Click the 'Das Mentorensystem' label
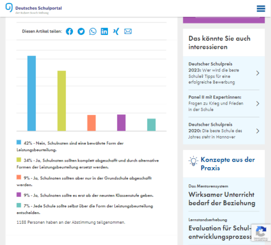Image resolution: width=271 pixels, height=245 pixels. click(x=208, y=186)
